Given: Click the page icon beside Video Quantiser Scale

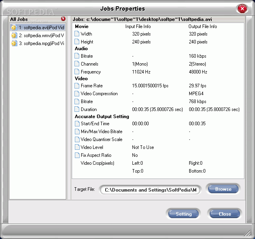Looking at the screenshot, I should tap(77, 139).
